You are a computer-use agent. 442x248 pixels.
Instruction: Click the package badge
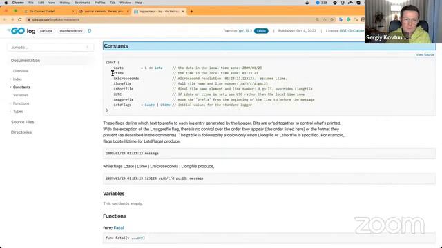[46, 31]
